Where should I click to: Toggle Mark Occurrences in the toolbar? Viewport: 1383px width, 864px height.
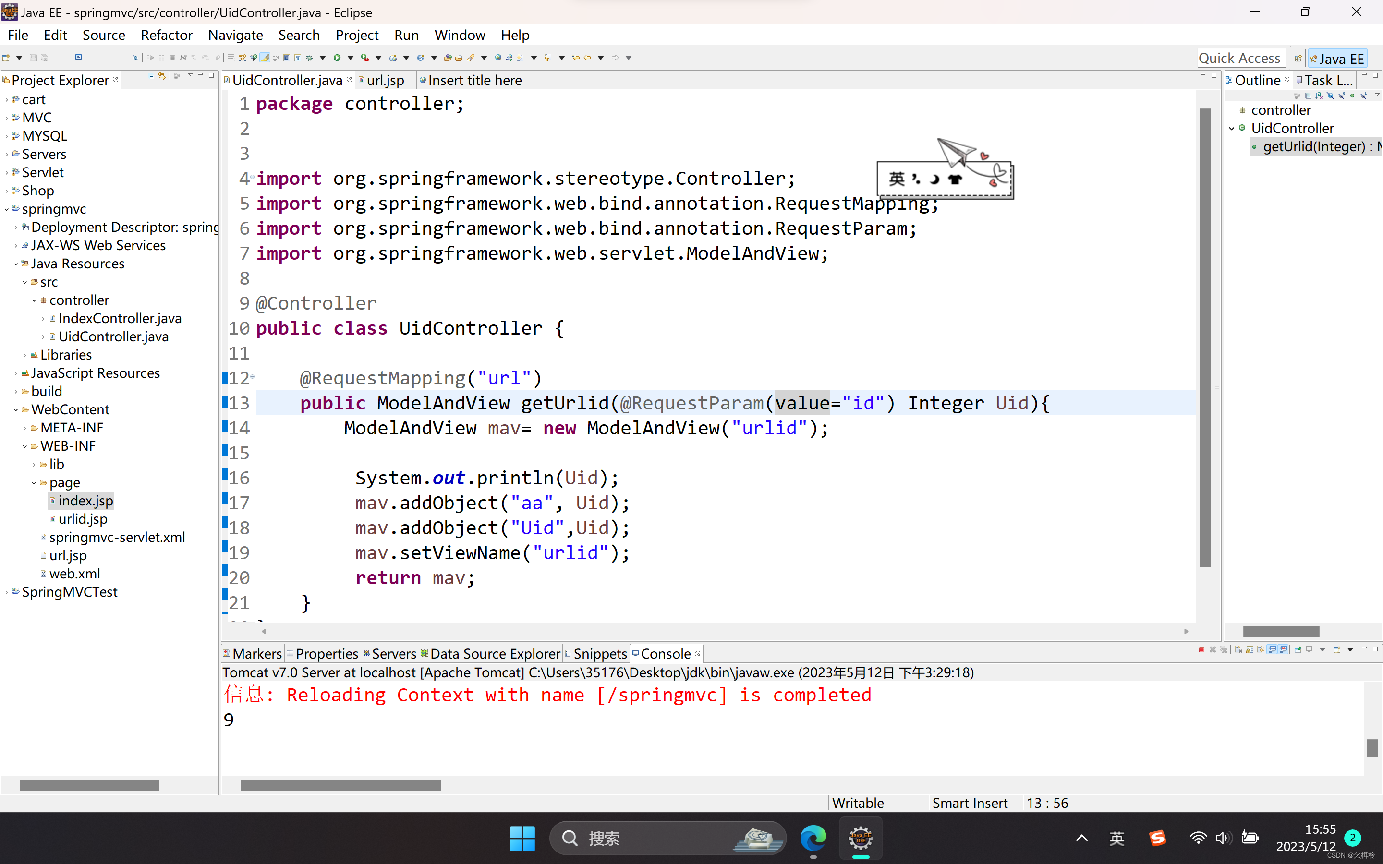pos(265,58)
